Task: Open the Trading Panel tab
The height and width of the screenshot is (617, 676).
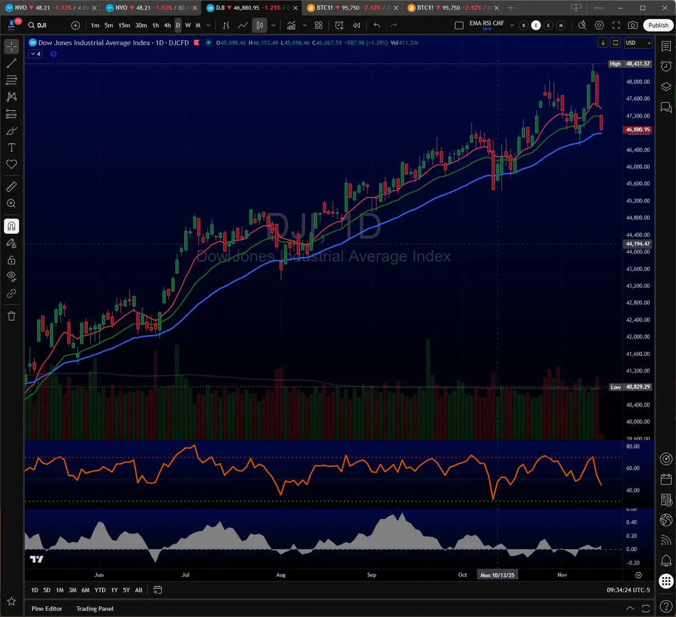Action: (95, 609)
